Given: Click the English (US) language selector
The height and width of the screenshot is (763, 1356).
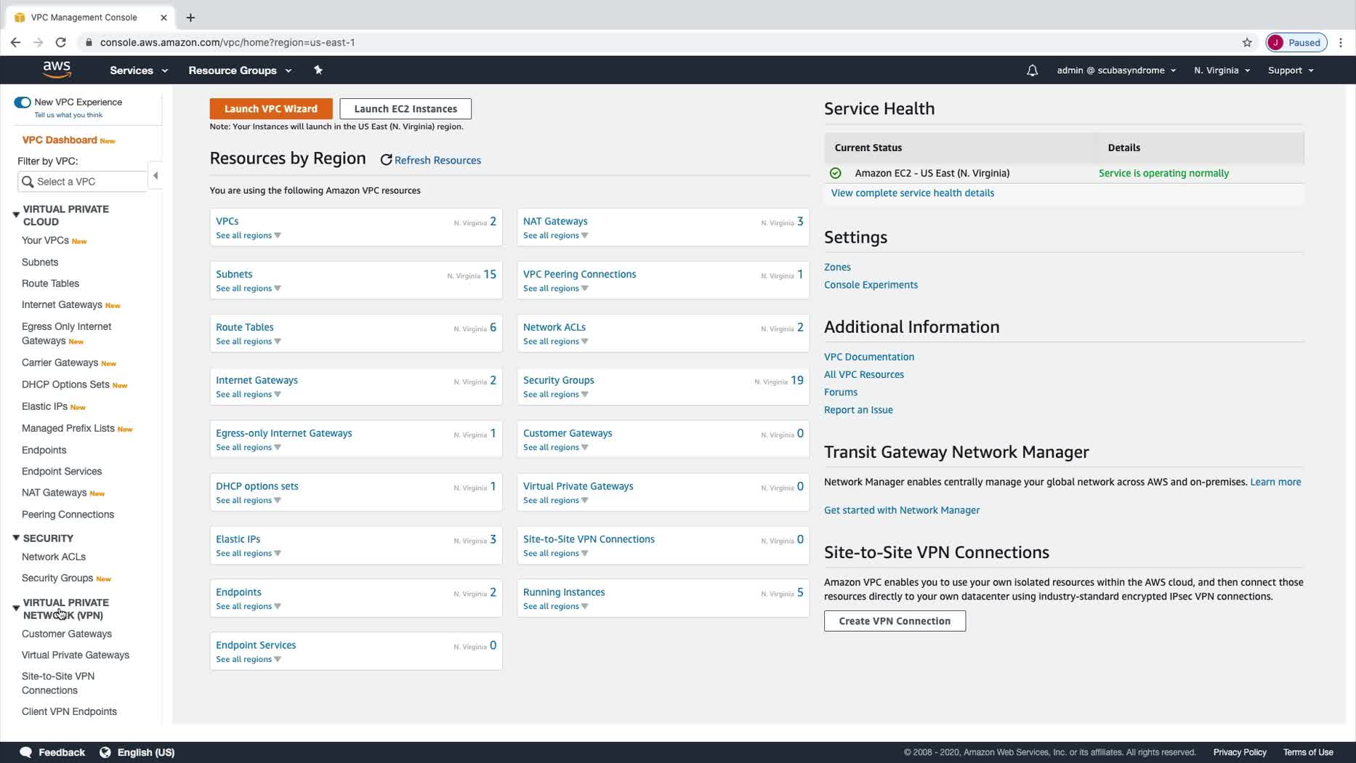Looking at the screenshot, I should (145, 752).
